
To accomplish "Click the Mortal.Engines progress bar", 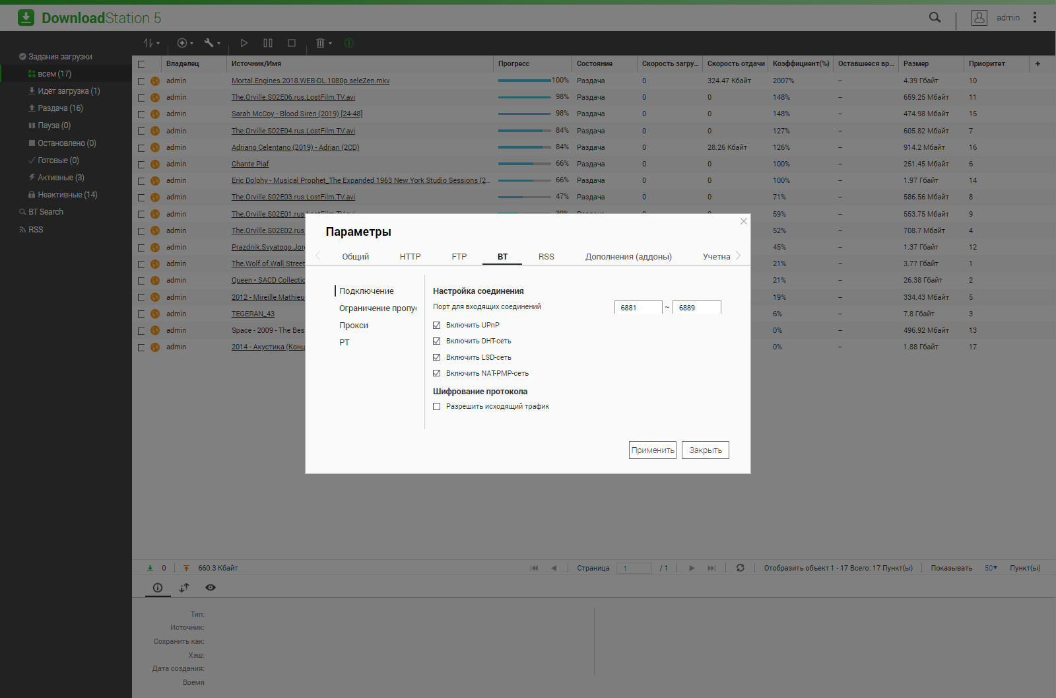I will (x=525, y=81).
